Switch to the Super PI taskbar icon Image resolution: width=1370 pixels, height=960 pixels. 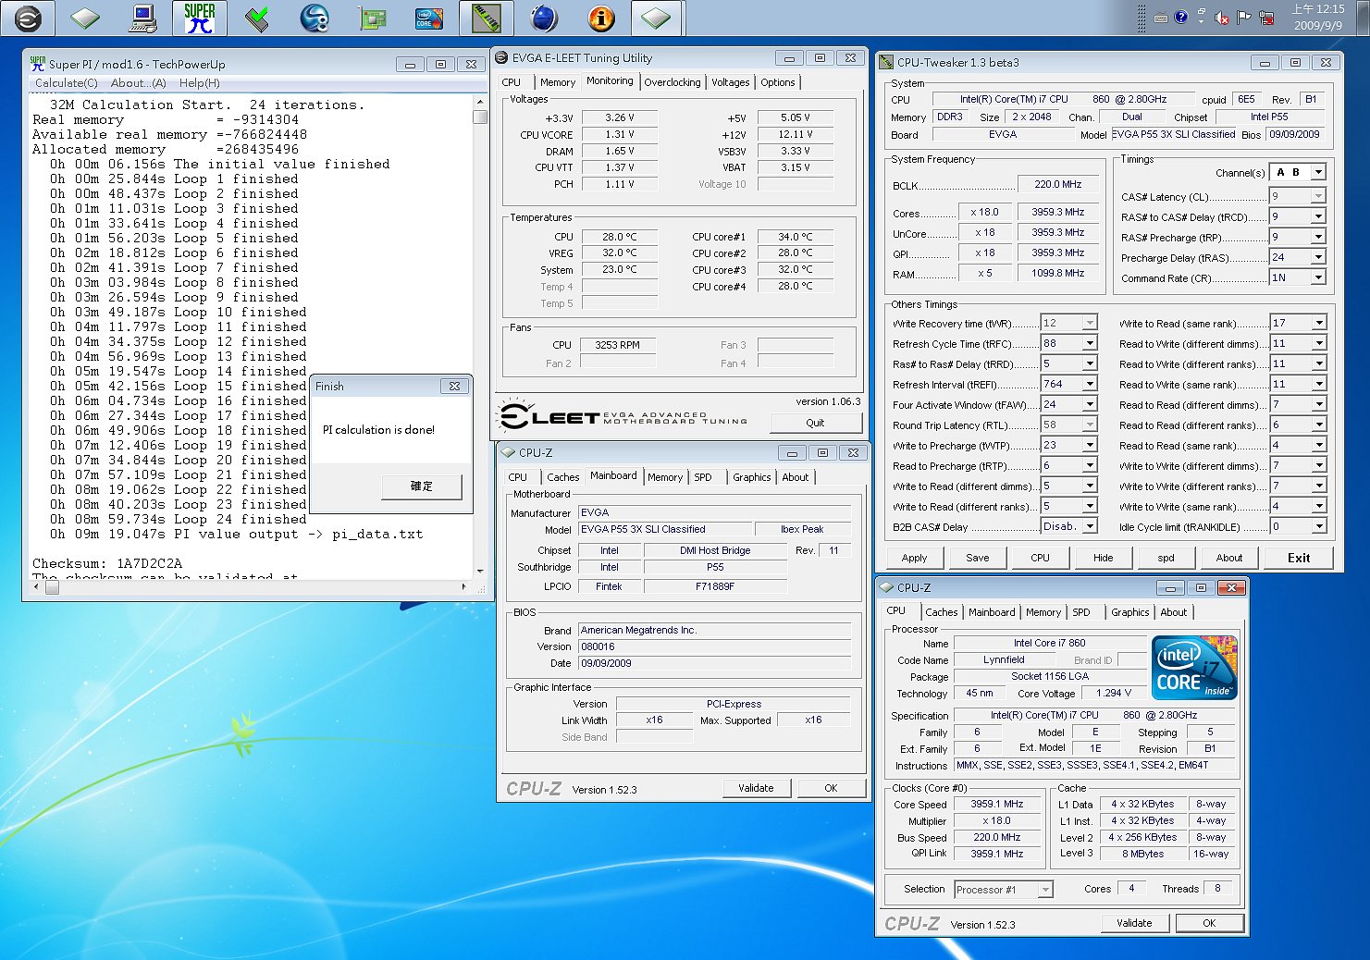[199, 18]
